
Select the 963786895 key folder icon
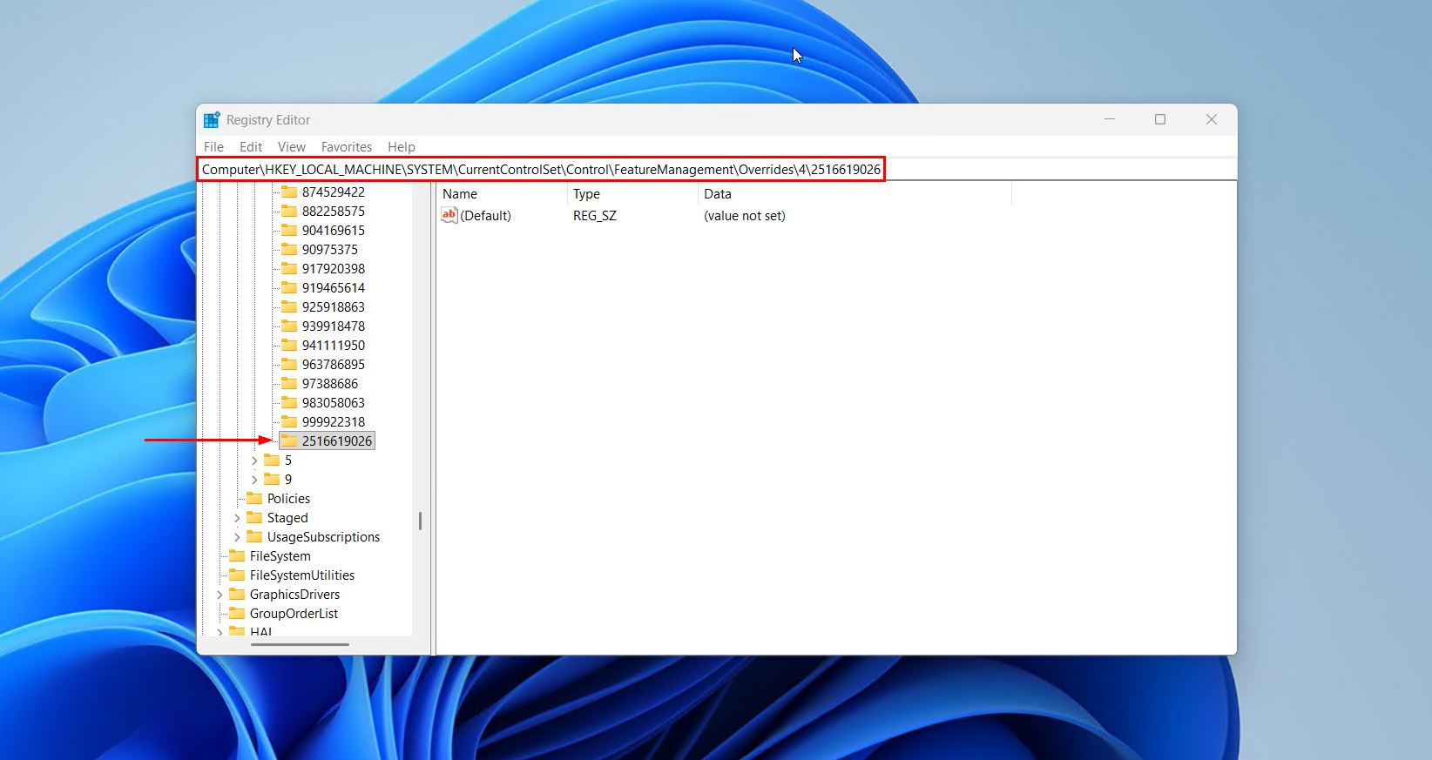289,364
